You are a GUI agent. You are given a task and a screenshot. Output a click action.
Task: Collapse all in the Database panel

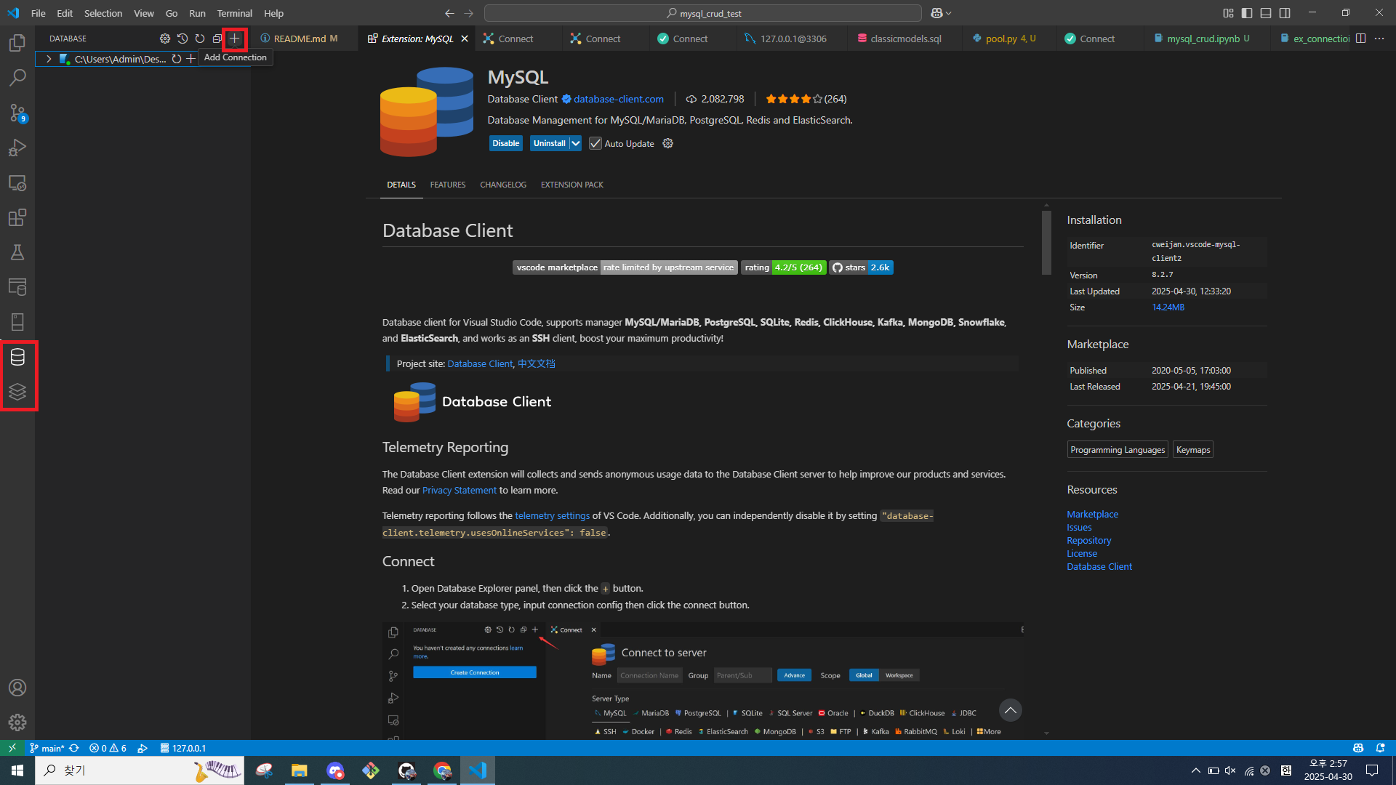(x=217, y=39)
